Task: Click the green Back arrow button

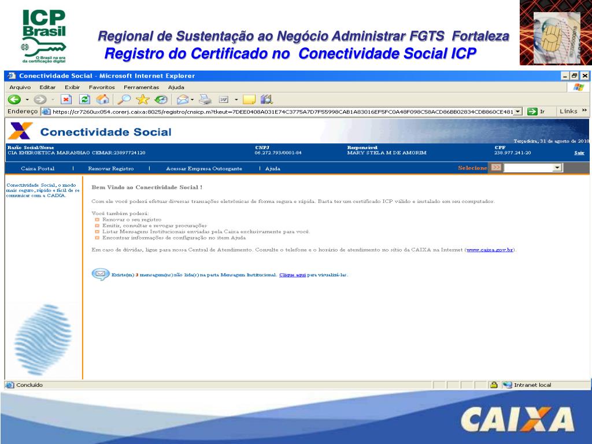Action: tap(14, 99)
